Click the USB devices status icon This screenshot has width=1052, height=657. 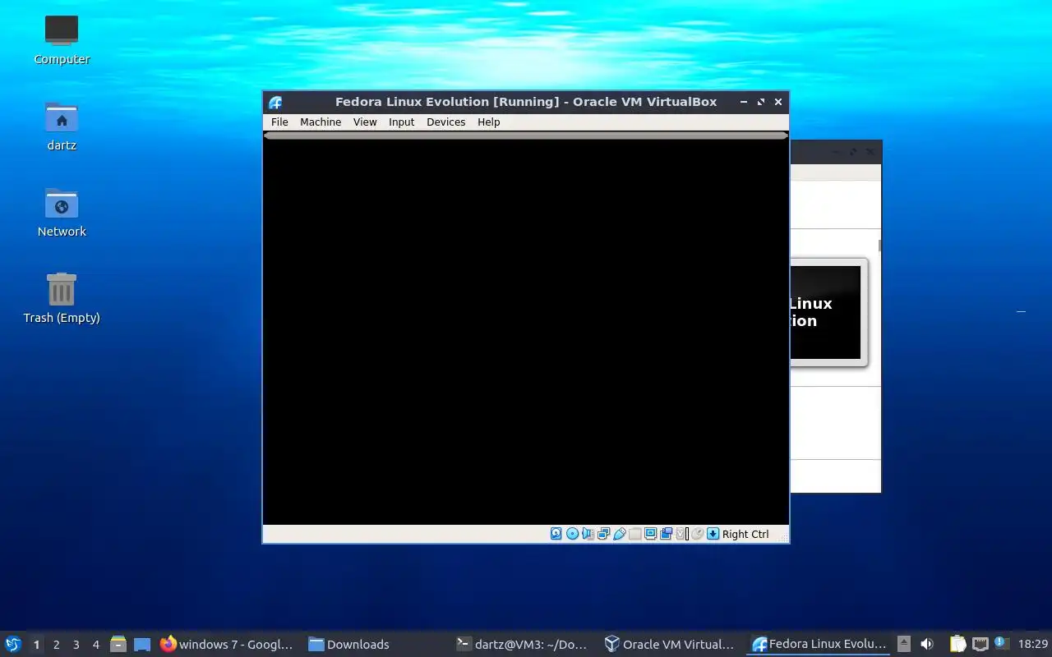(x=620, y=534)
